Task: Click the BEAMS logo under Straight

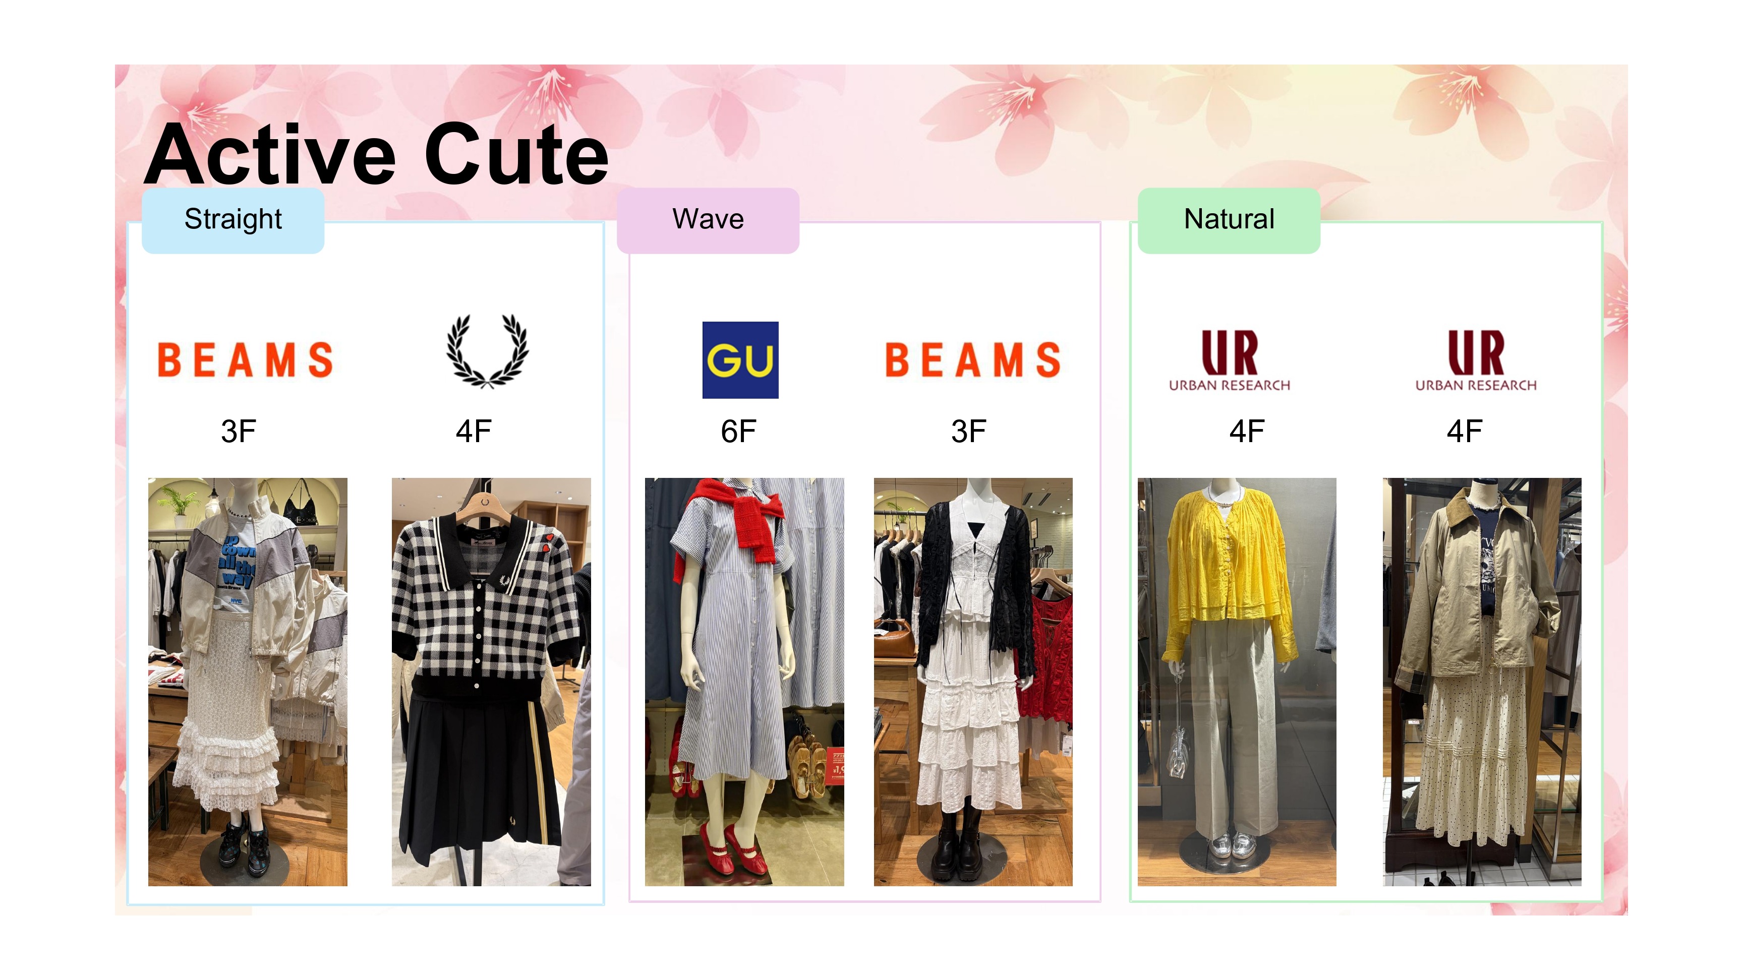Action: point(245,359)
